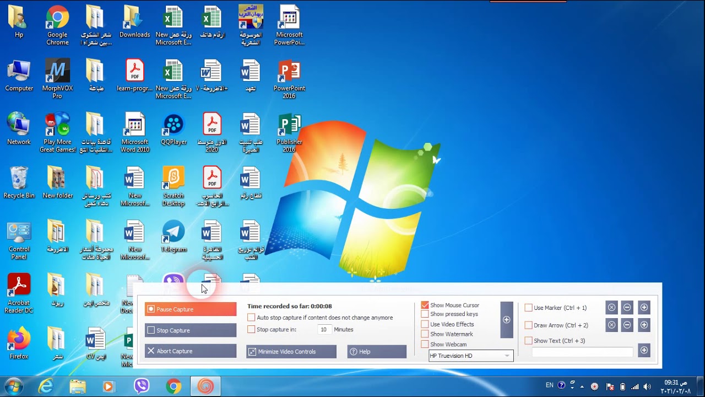The image size is (705, 397).
Task: Launch Internet Explorer from taskbar
Action: [46, 387]
